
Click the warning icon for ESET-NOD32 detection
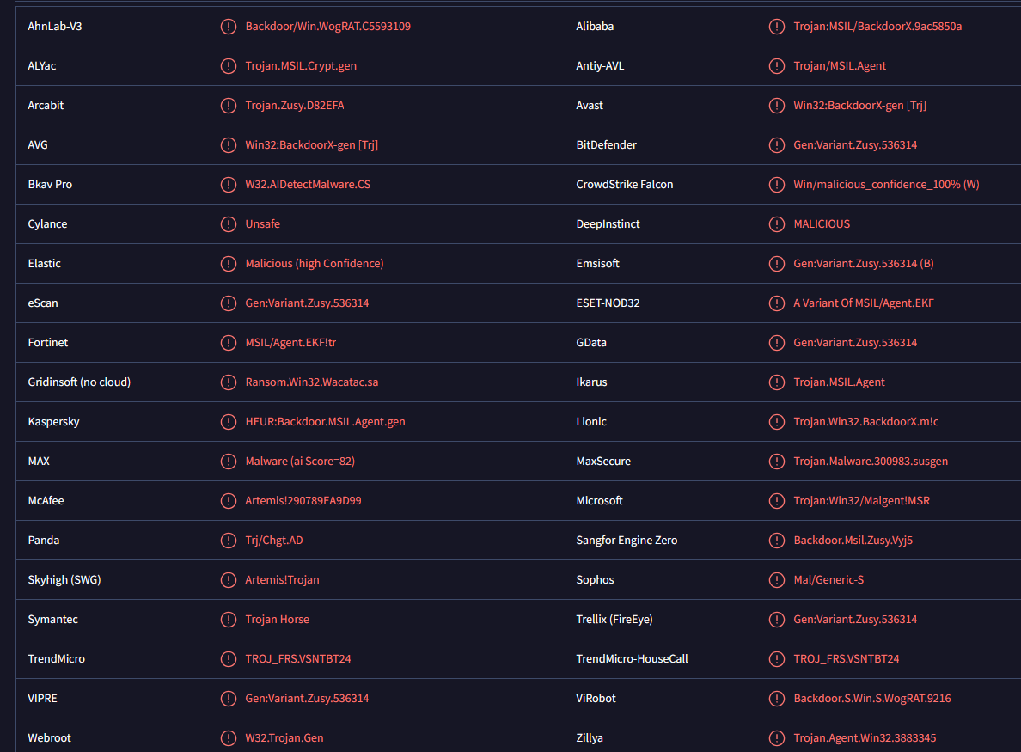pyautogui.click(x=776, y=303)
